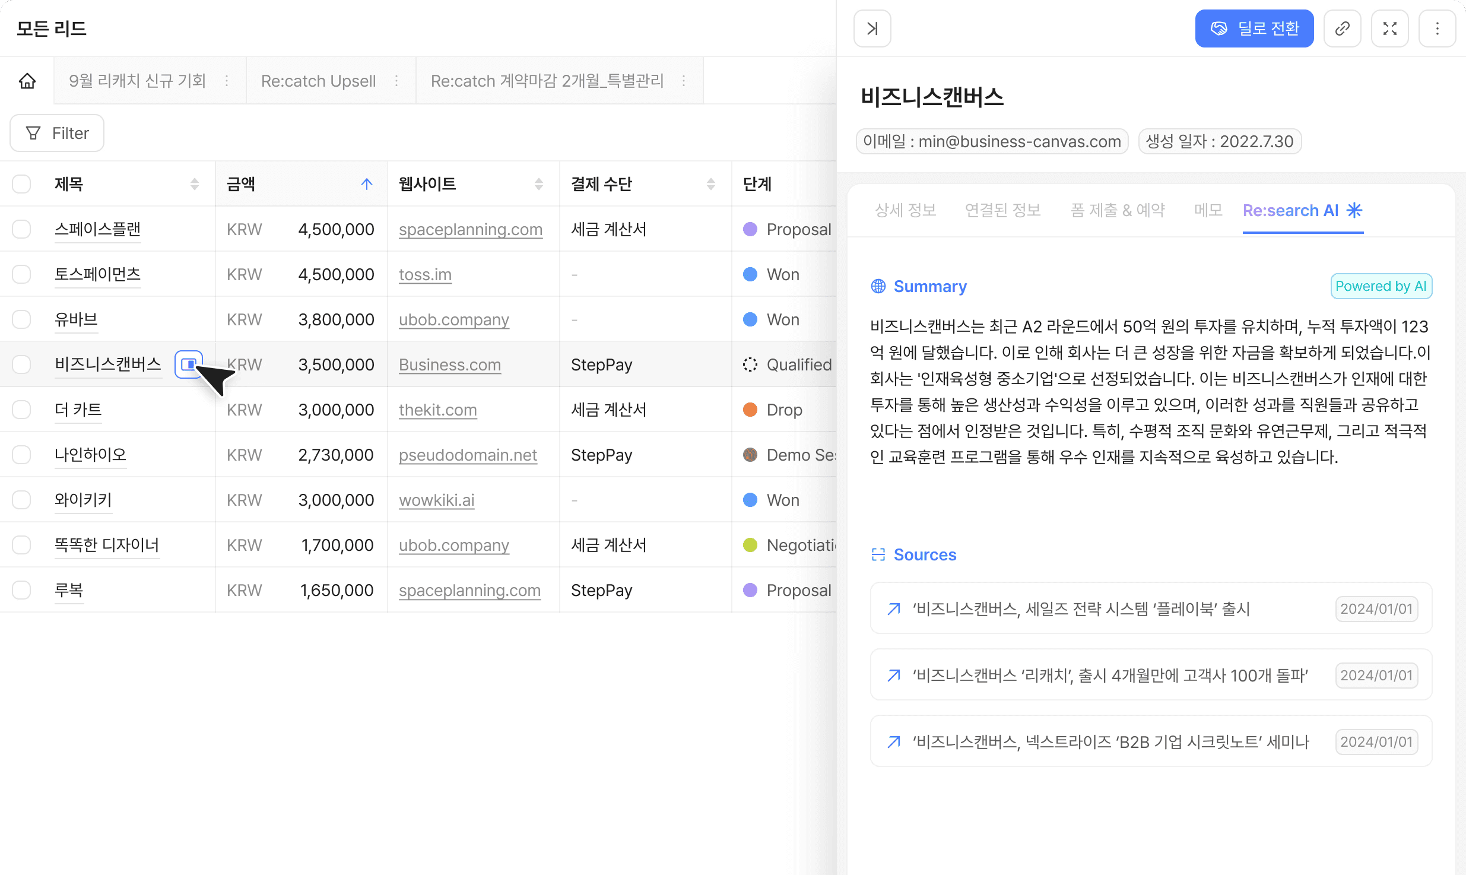Open the Business.com website link
1466x875 pixels.
pyautogui.click(x=450, y=364)
